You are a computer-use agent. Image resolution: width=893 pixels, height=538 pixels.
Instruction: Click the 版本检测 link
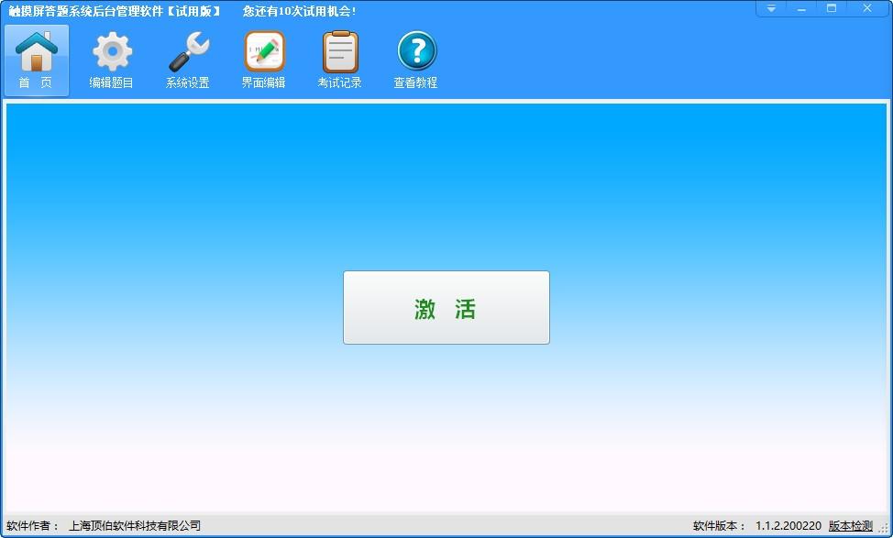click(x=850, y=525)
